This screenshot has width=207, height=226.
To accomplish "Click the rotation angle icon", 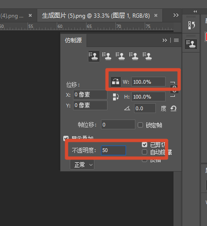I will point(127,108).
